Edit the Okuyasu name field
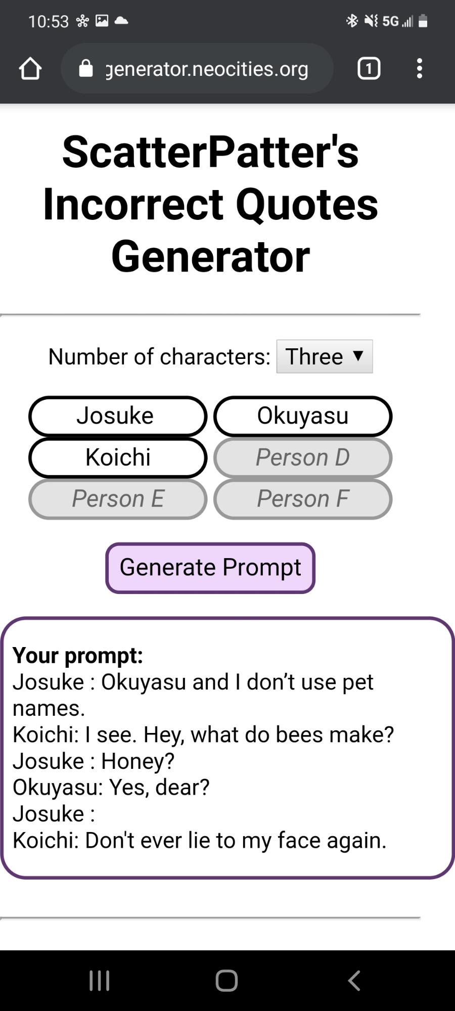This screenshot has width=455, height=1011. pyautogui.click(x=303, y=416)
